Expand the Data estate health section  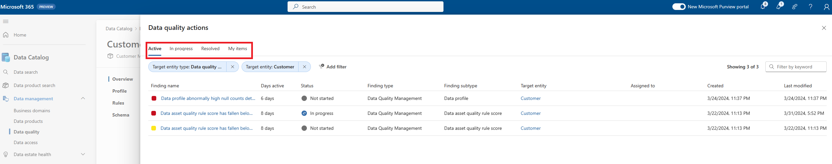tap(83, 154)
